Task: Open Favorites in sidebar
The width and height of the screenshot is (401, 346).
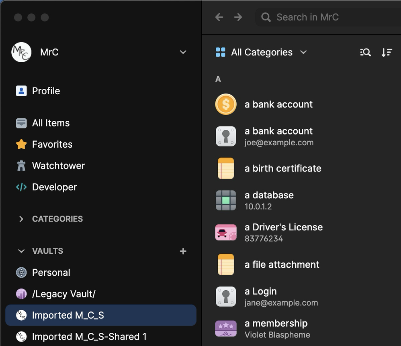Action: [52, 145]
